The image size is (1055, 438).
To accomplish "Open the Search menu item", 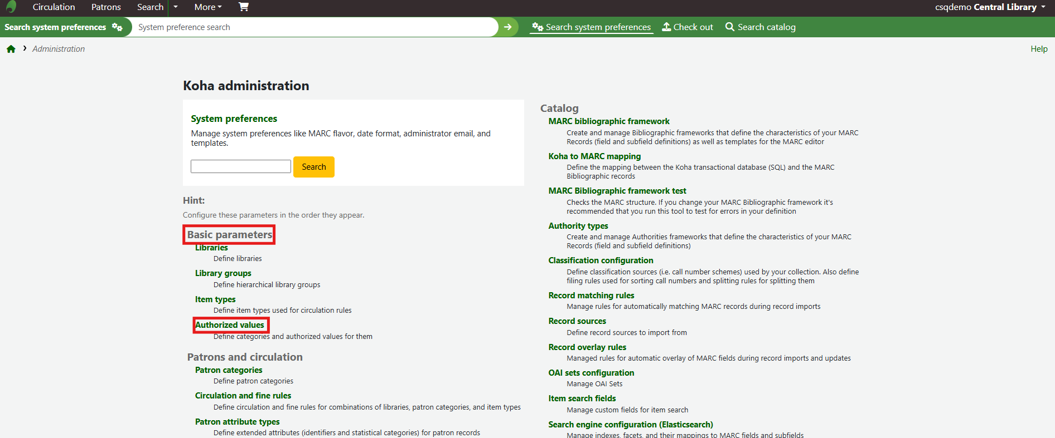I will (x=150, y=7).
